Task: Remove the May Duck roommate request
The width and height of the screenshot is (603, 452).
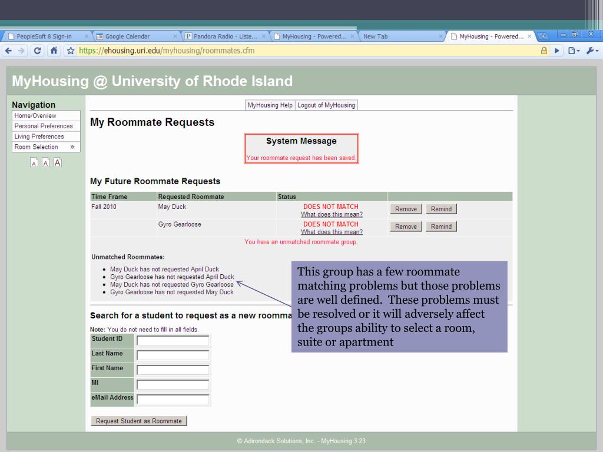Action: click(x=406, y=209)
